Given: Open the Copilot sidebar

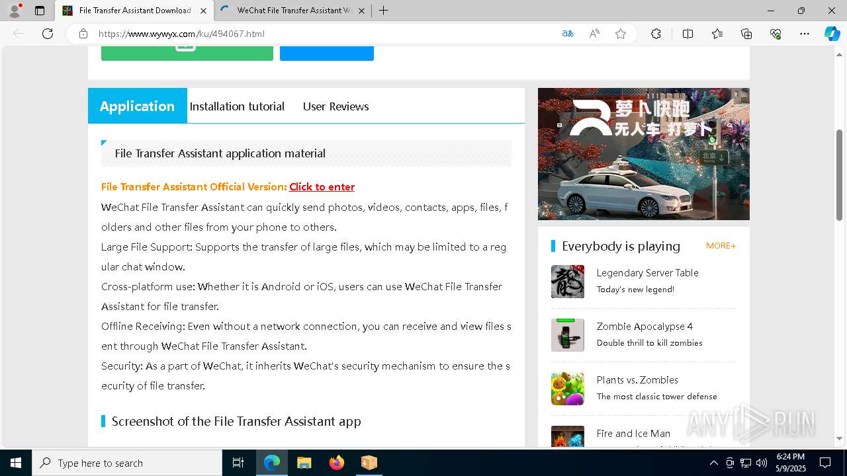Looking at the screenshot, I should pyautogui.click(x=832, y=34).
